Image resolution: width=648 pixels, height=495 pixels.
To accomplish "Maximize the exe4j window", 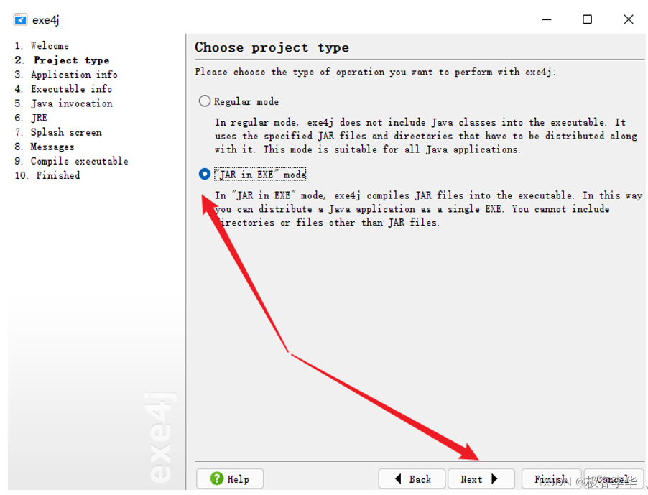I will click(587, 19).
